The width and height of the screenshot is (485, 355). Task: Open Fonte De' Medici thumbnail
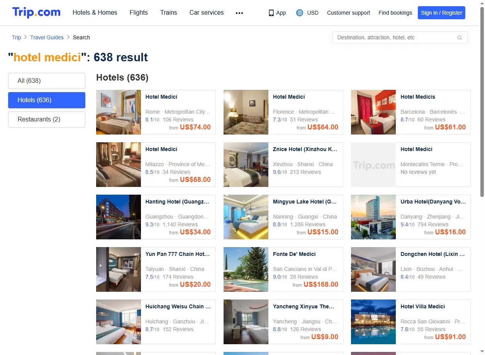pos(246,269)
